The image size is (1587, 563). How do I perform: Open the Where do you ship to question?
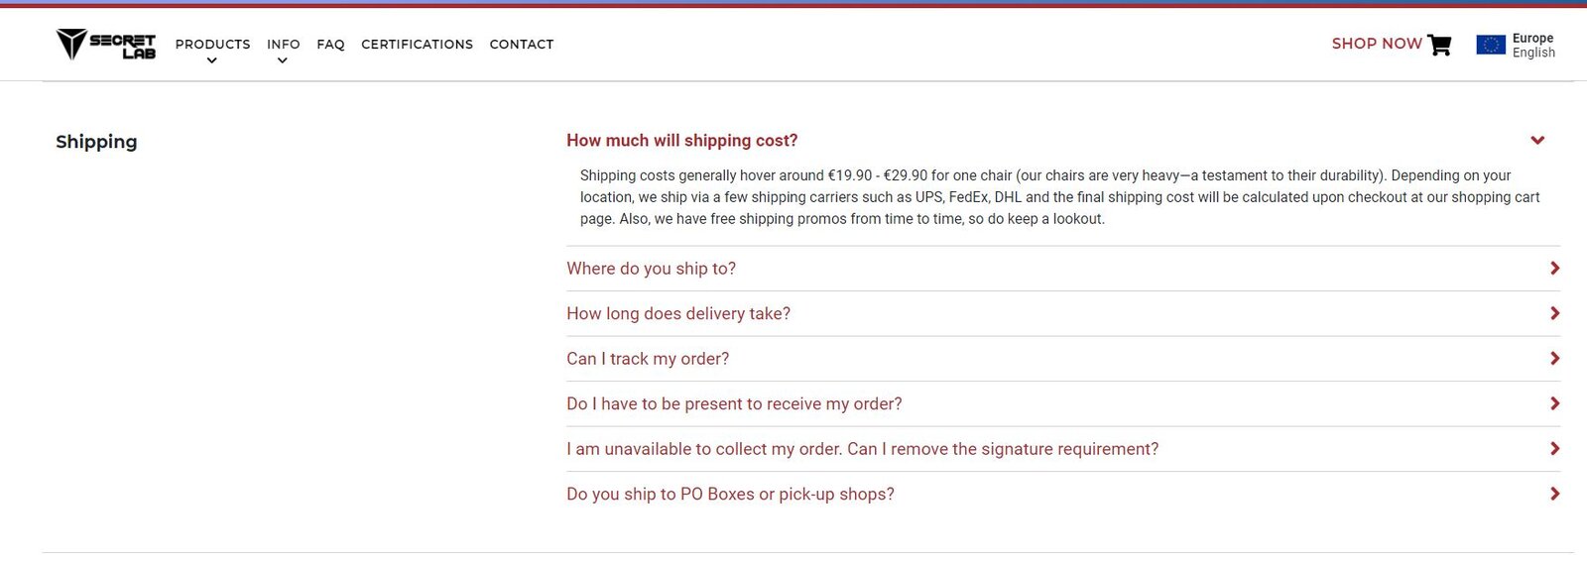(x=651, y=269)
